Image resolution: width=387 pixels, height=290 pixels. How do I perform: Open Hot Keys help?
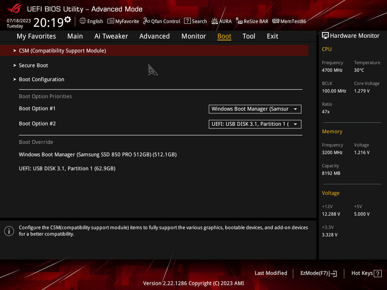click(x=366, y=273)
